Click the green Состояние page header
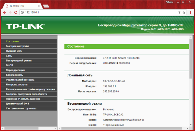 [127, 46]
